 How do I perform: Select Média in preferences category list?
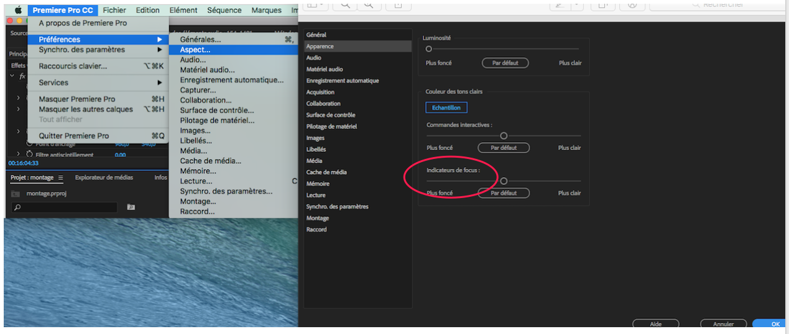(x=358, y=161)
